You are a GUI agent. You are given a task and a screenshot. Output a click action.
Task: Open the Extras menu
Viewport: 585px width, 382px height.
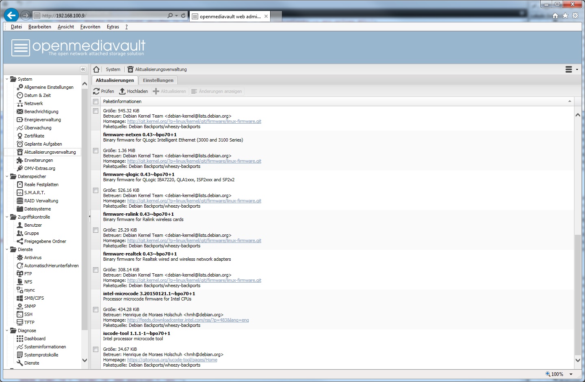113,27
